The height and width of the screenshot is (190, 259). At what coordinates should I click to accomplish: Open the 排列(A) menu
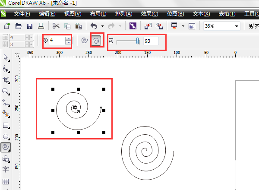point(124,14)
